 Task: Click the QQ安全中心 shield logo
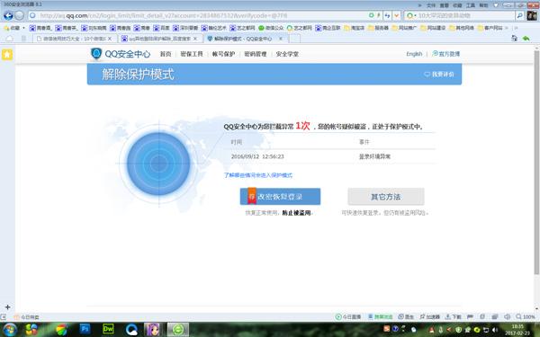[x=96, y=54]
